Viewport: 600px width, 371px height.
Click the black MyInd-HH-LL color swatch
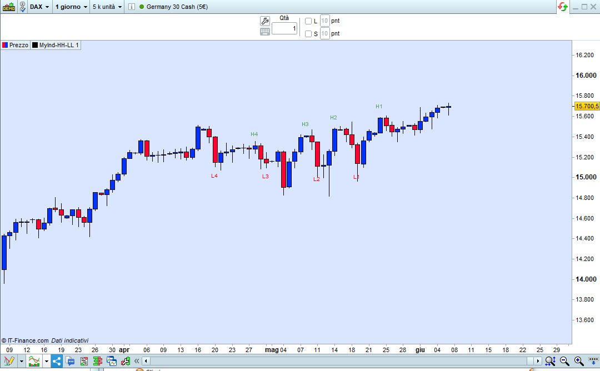point(35,45)
